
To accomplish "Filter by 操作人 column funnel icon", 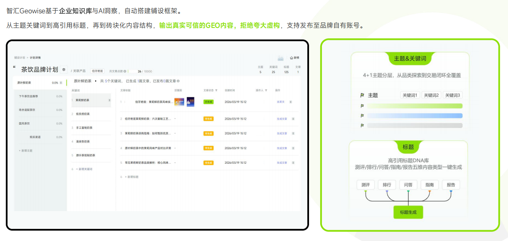I will click(x=266, y=90).
